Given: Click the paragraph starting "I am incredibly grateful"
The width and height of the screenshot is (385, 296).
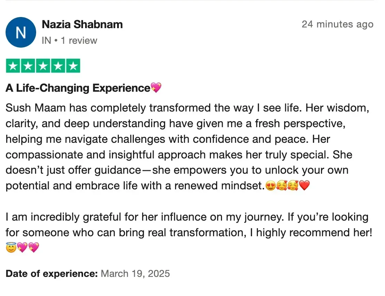Looking at the screenshot, I should 187,225.
